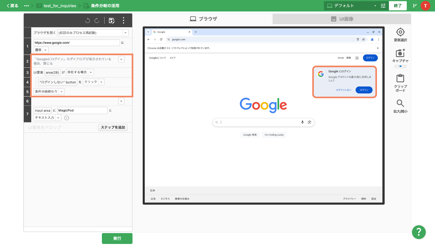Click the プライバシー footer link

[349, 199]
